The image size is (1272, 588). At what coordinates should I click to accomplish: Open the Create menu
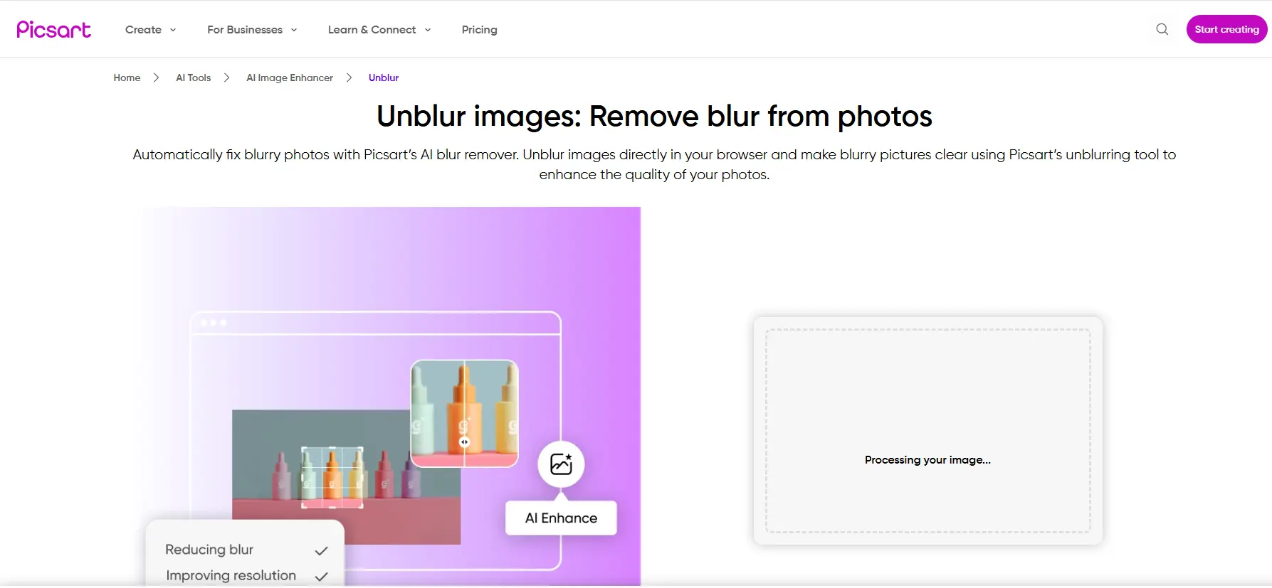tap(150, 30)
